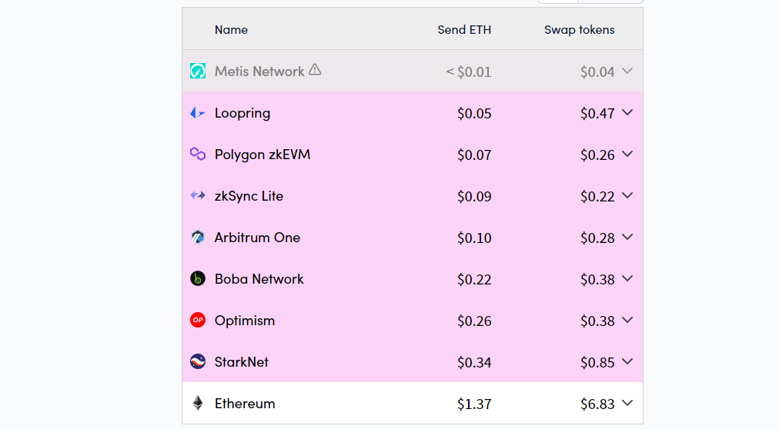This screenshot has width=779, height=429.
Task: Click the red Optimism OP icon
Action: (x=198, y=321)
